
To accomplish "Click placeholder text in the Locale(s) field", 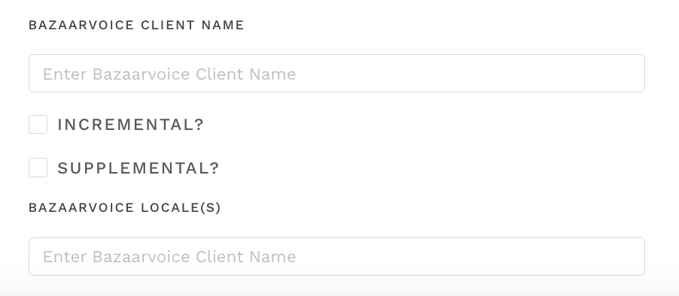I will pyautogui.click(x=169, y=257).
